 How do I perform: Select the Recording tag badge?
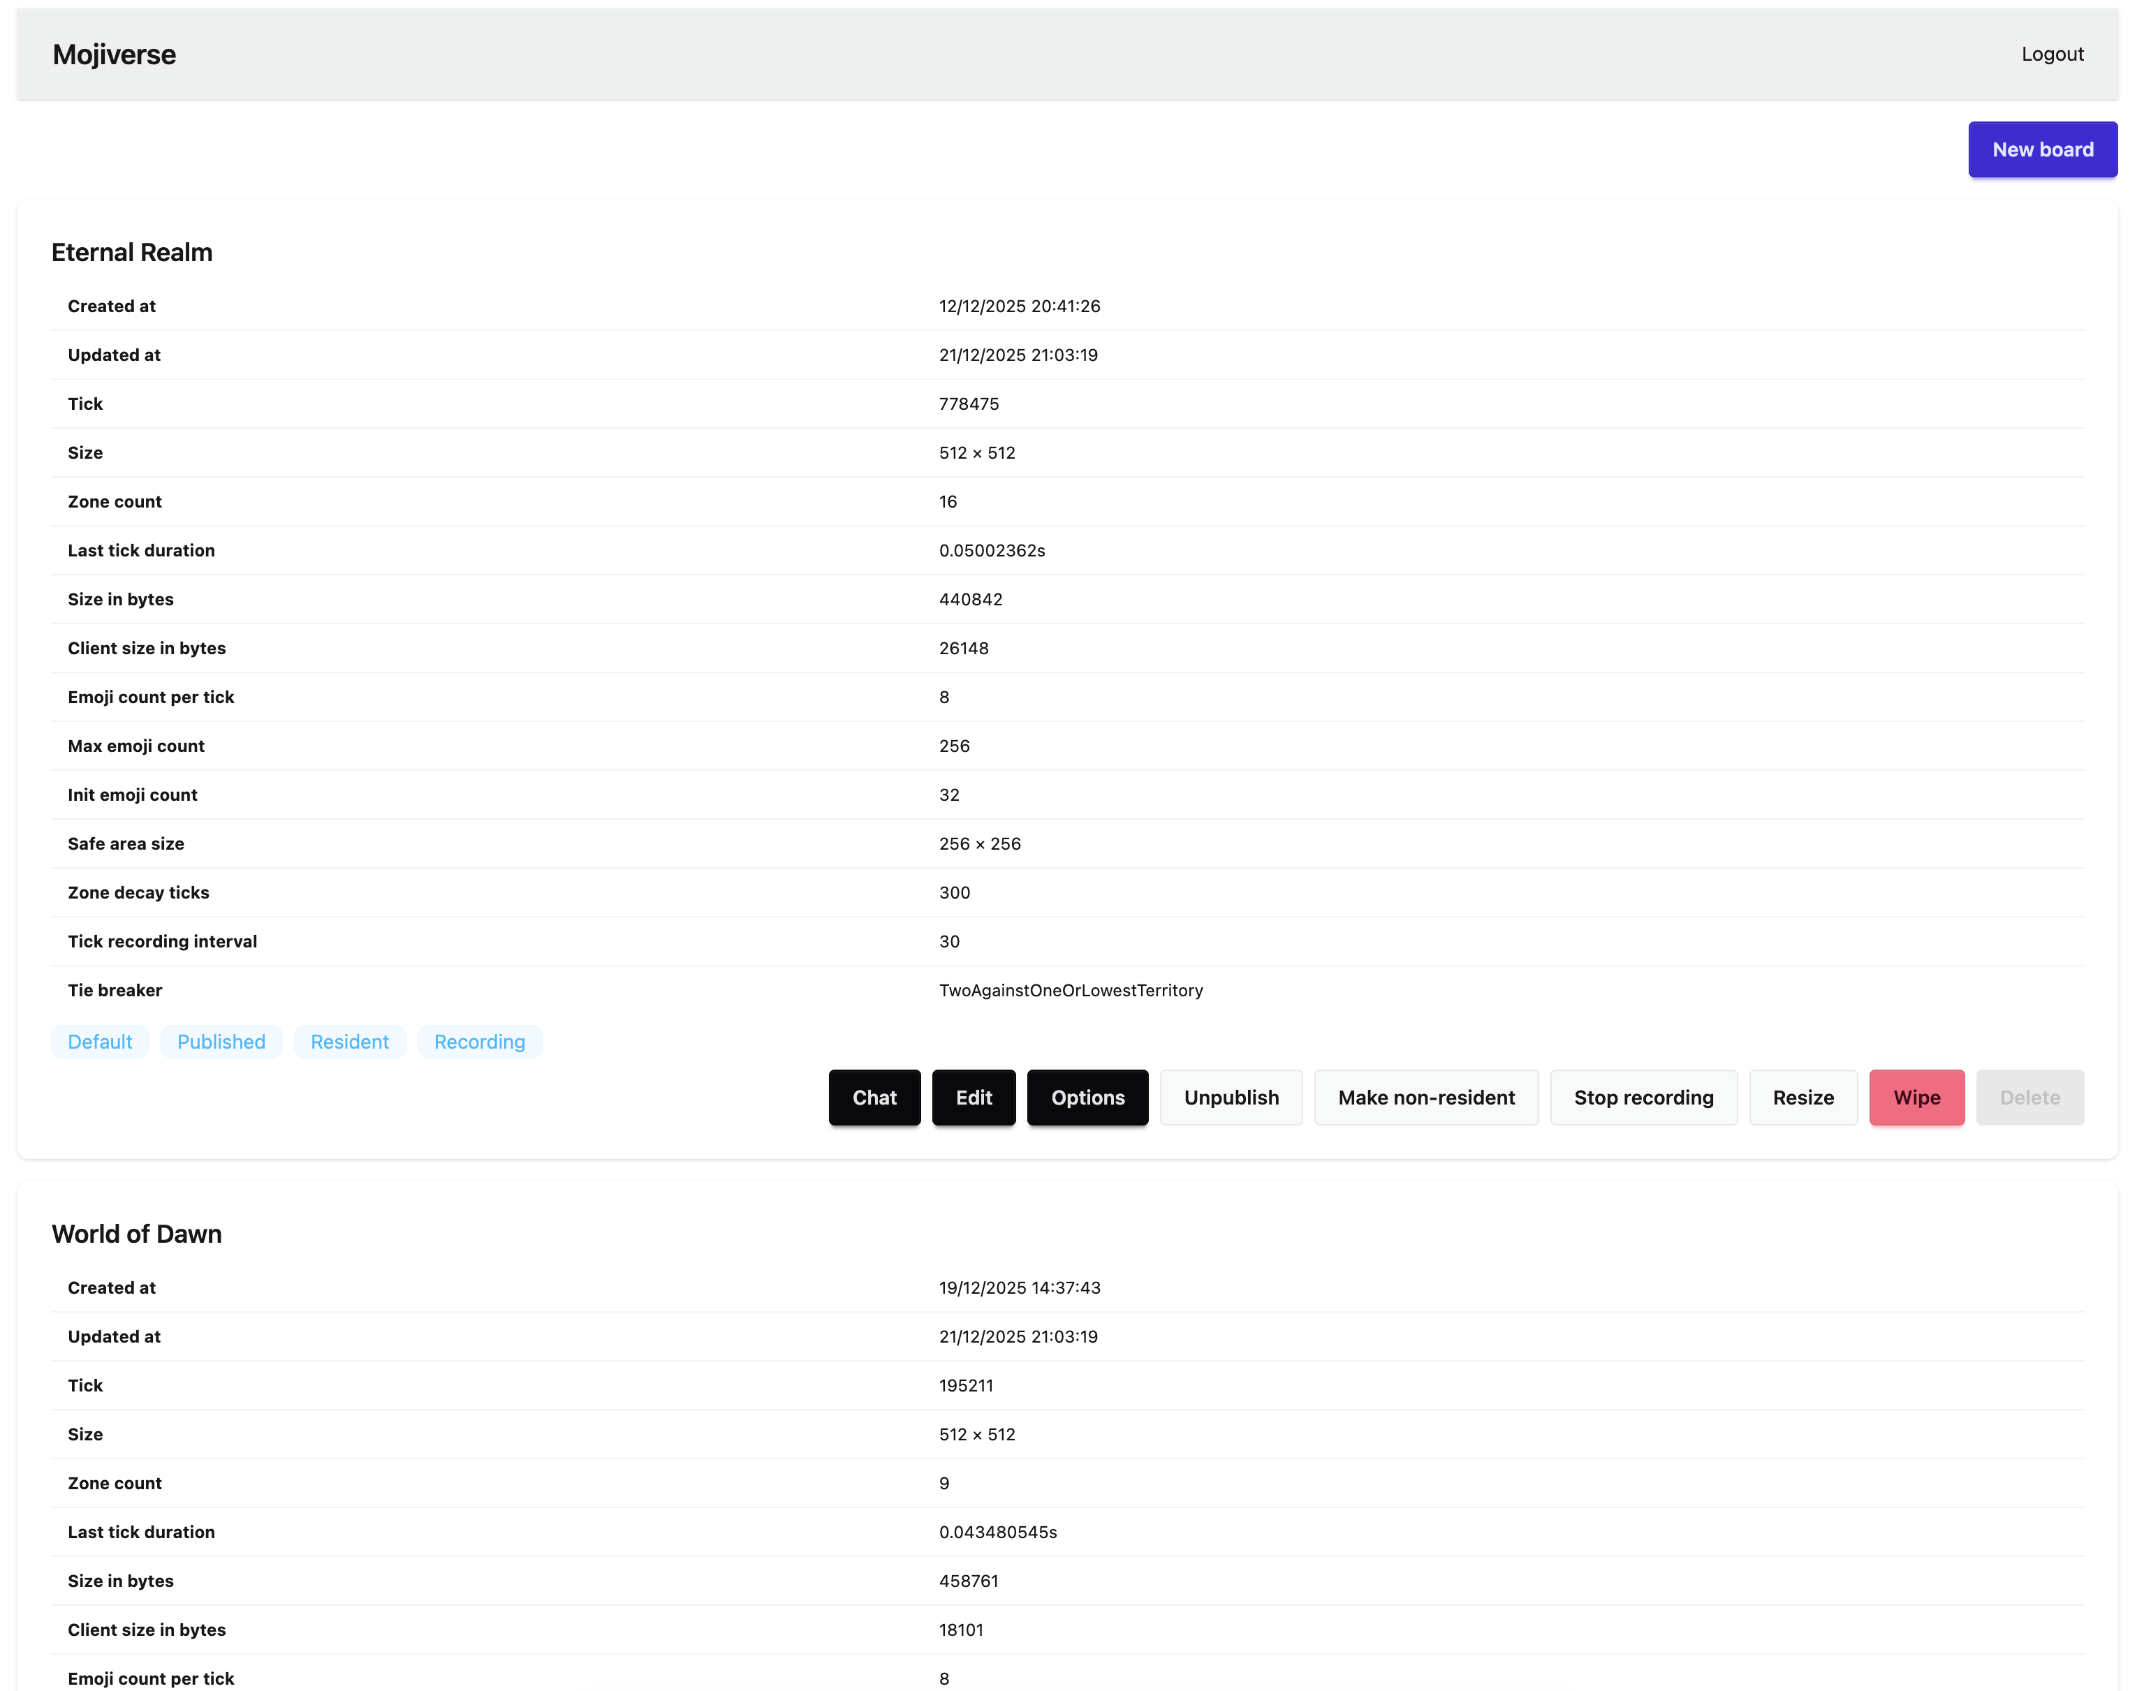pyautogui.click(x=479, y=1042)
